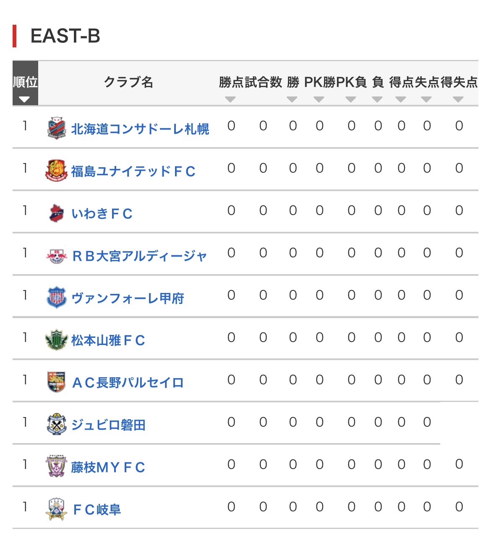Sort by 得失点 goal difference arrow
Image resolution: width=491 pixels, height=560 pixels.
point(458,99)
